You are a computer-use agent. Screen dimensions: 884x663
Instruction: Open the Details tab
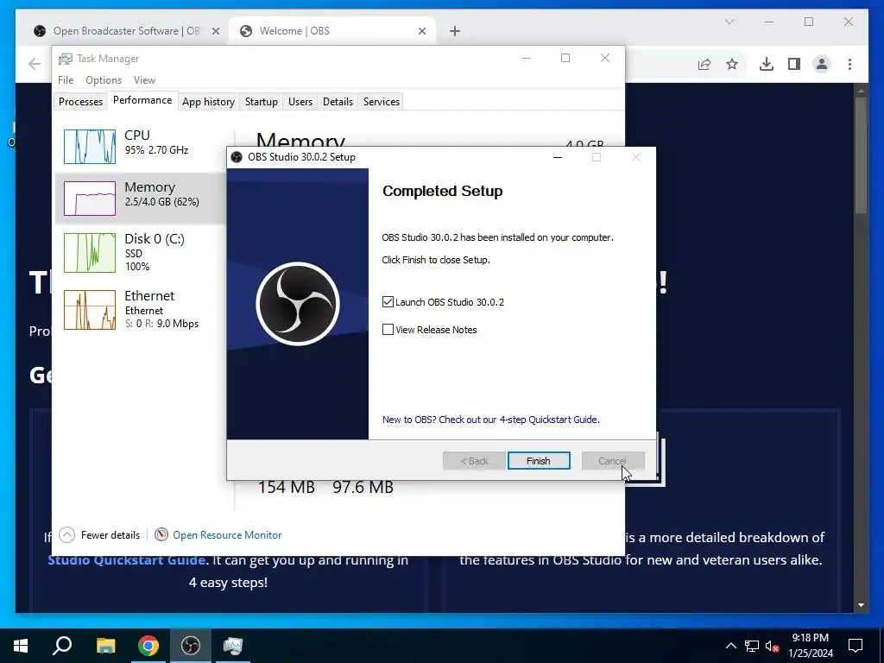338,102
